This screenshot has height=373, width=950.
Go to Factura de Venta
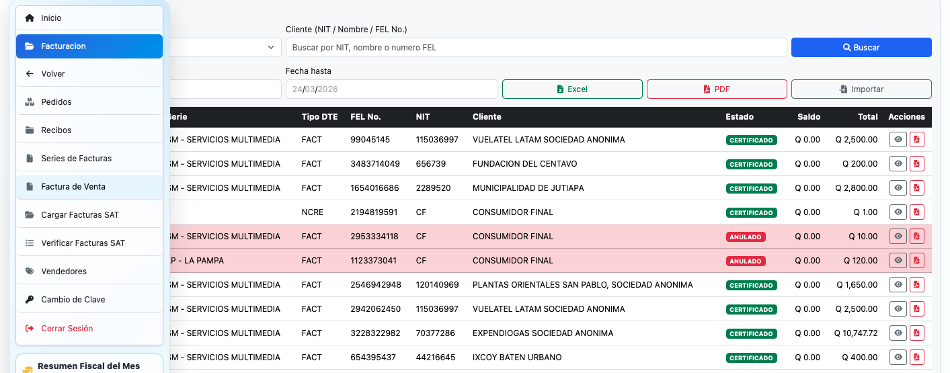point(89,187)
